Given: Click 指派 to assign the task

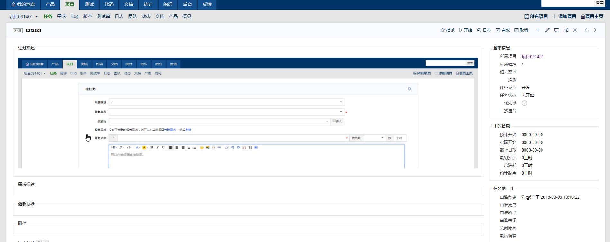Looking at the screenshot, I should point(447,30).
